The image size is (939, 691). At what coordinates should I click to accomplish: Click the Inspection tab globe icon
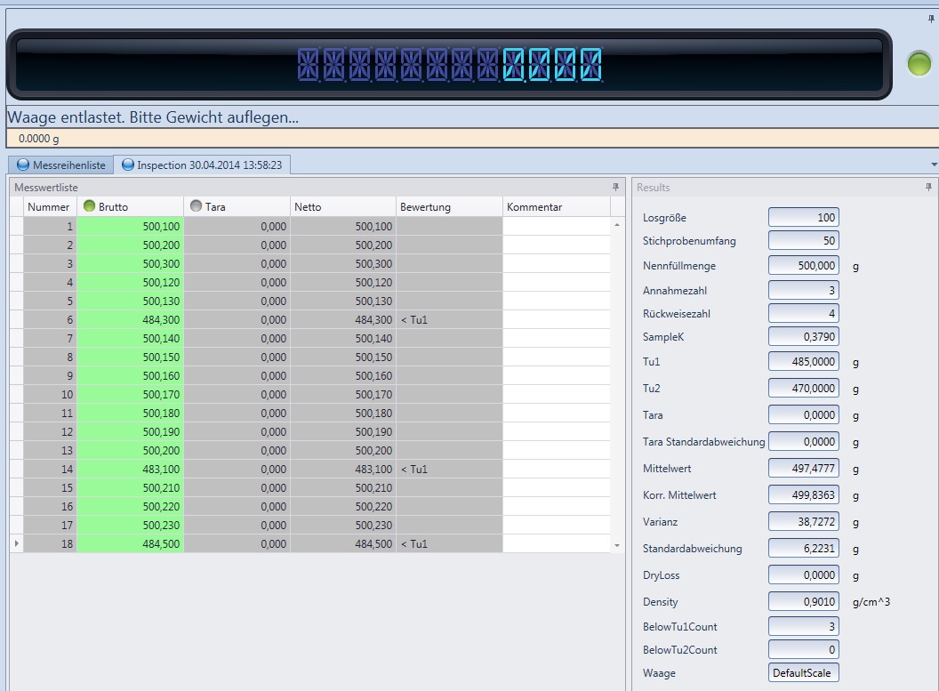(x=128, y=165)
